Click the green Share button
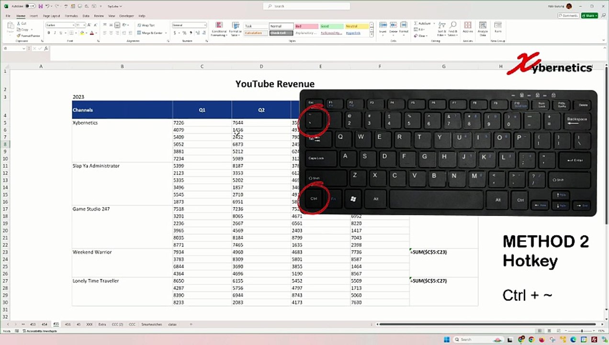 pos(589,15)
